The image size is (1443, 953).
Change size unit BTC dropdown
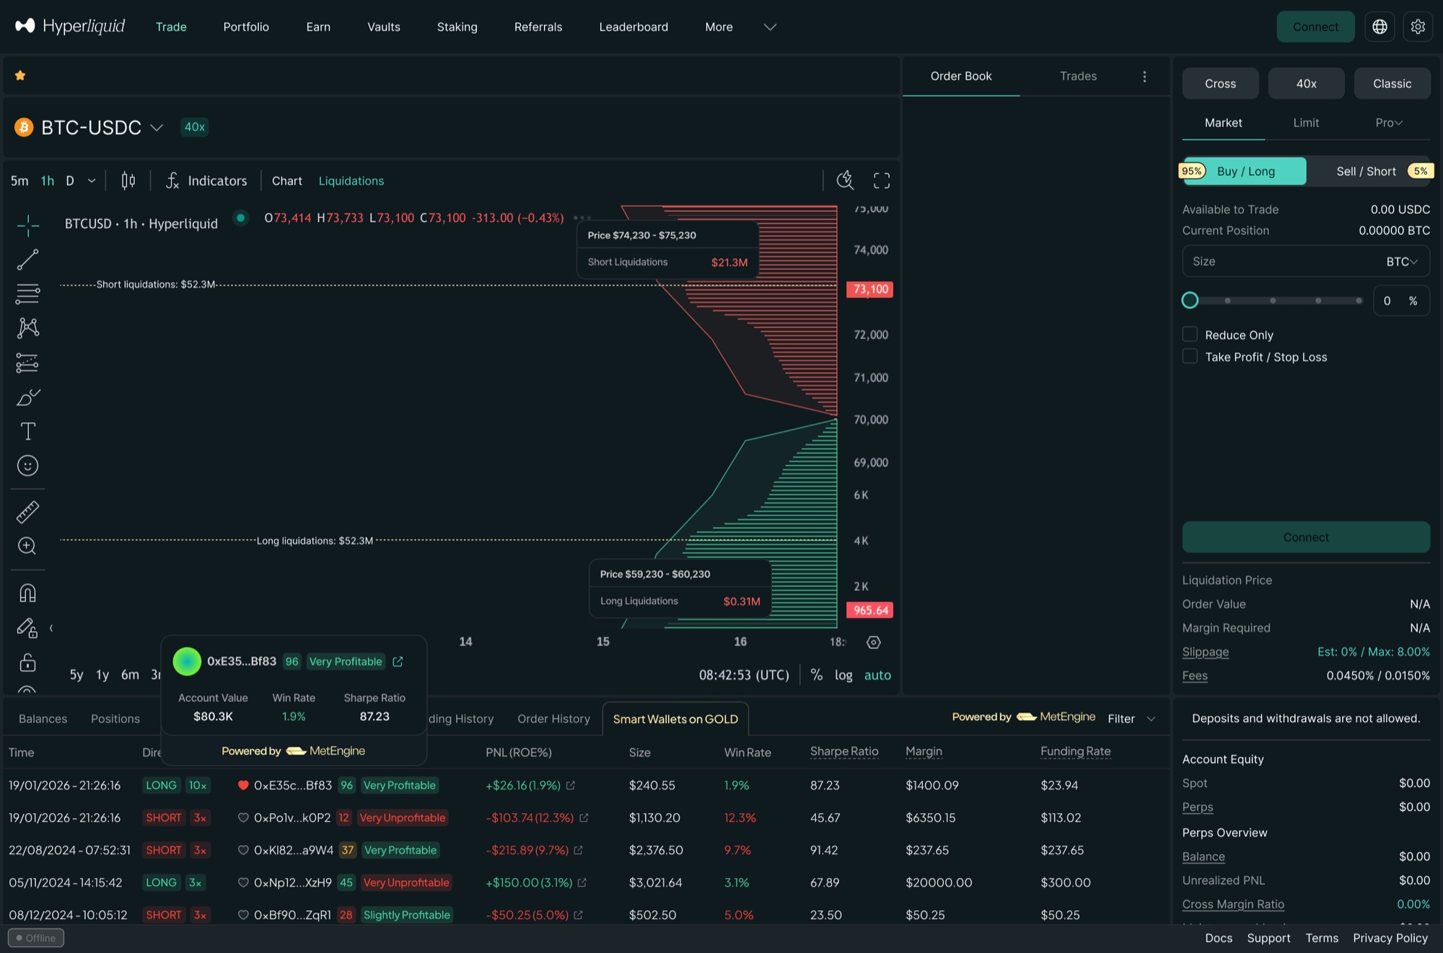coord(1402,262)
